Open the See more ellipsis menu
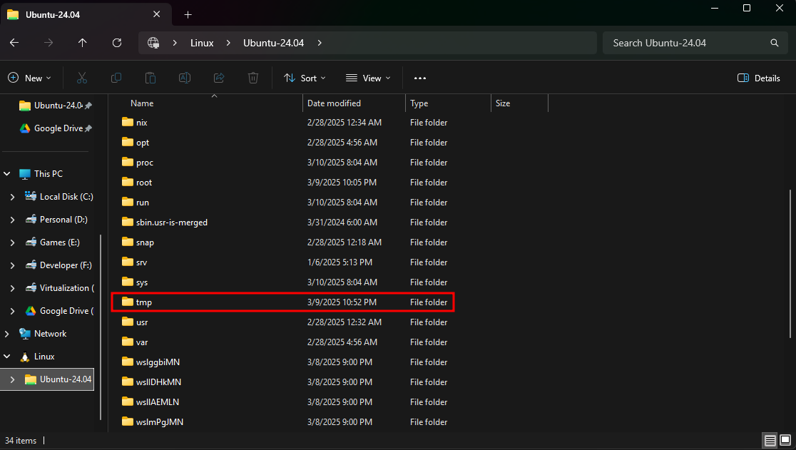The width and height of the screenshot is (796, 450). coord(420,78)
